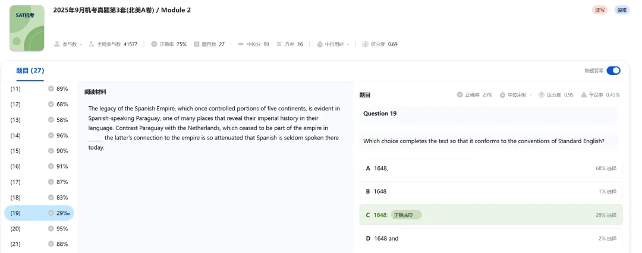Click the 全网参与数 people icon

click(x=92, y=44)
